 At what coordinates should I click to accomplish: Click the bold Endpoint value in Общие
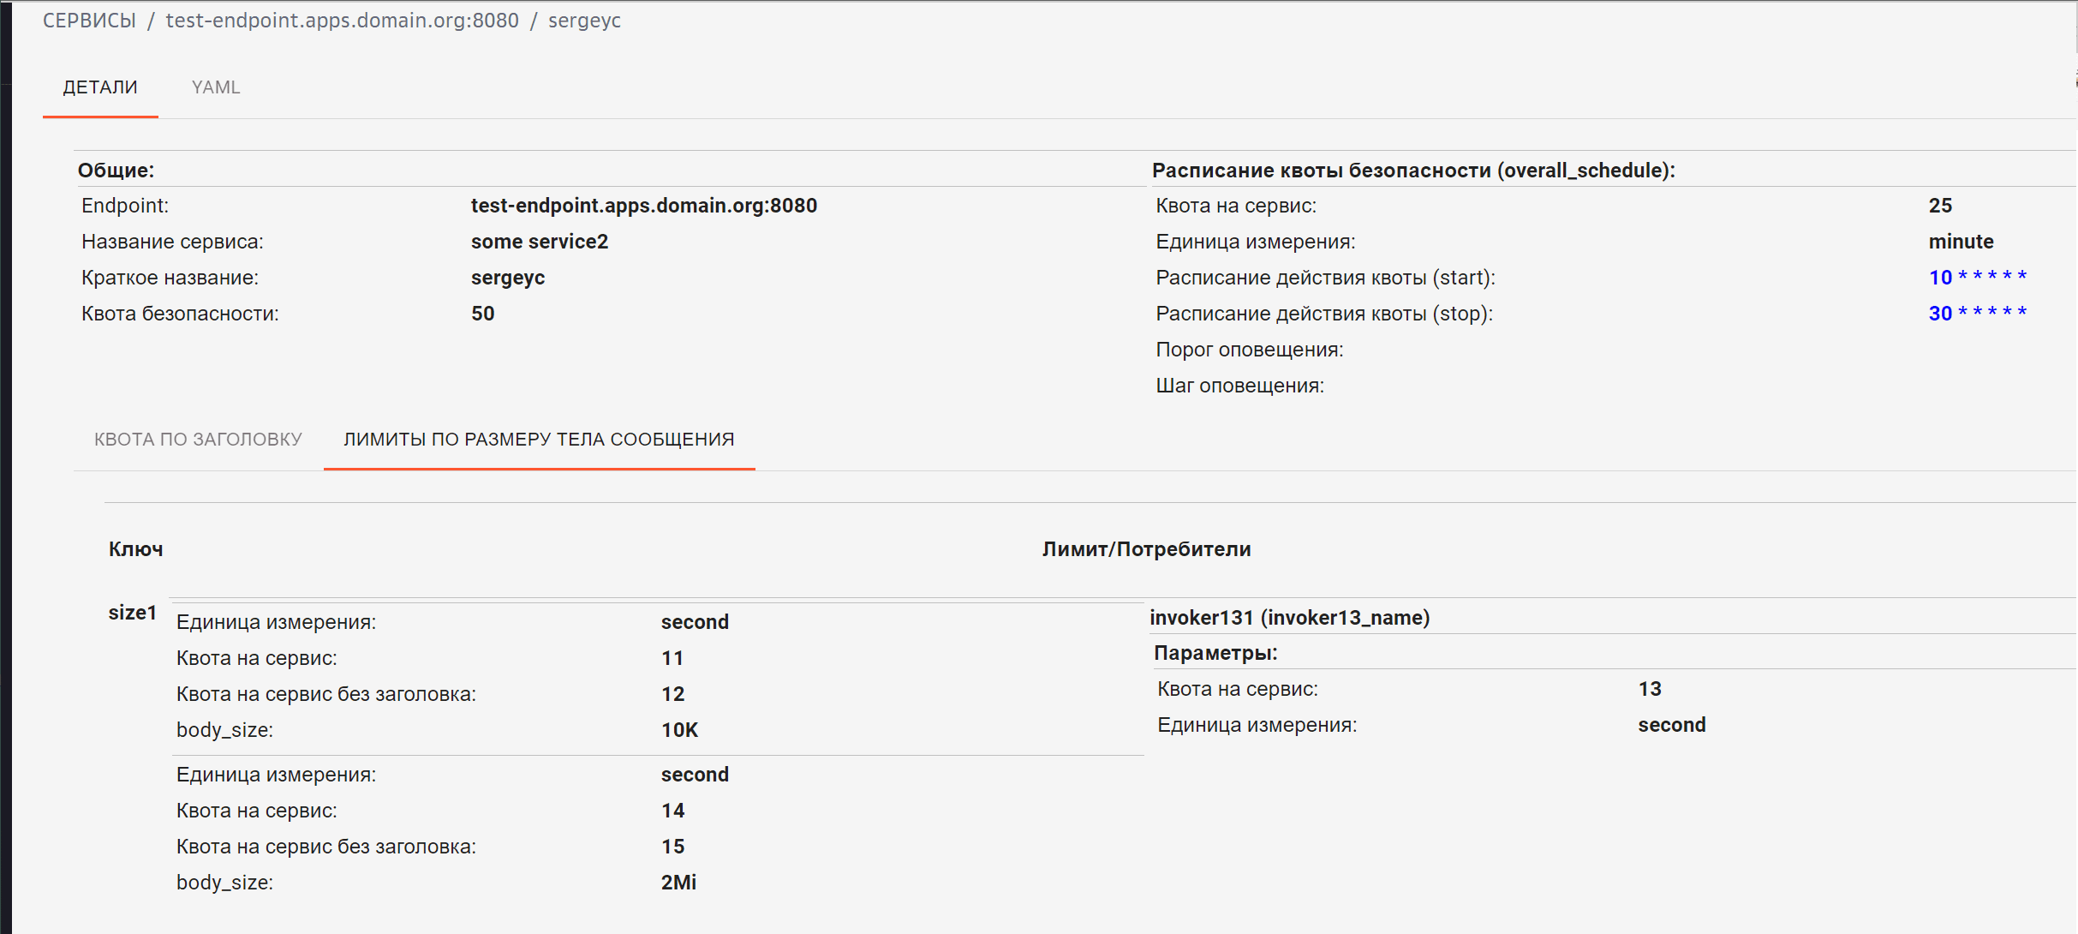click(643, 206)
